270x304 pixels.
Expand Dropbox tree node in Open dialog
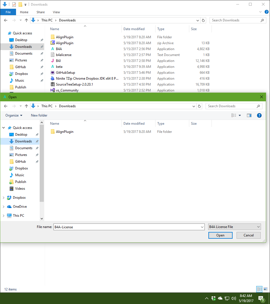pyautogui.click(x=3, y=198)
